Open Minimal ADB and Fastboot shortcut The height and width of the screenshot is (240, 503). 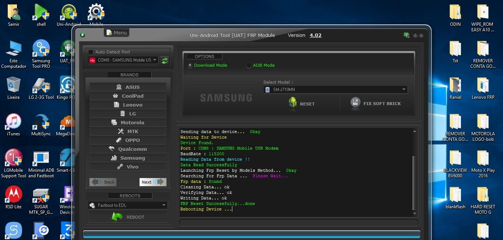(41, 164)
